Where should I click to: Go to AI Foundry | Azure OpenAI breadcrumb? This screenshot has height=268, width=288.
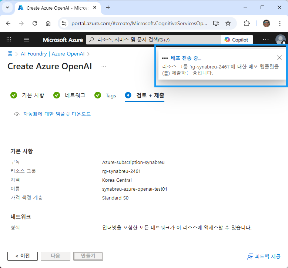click(x=53, y=54)
